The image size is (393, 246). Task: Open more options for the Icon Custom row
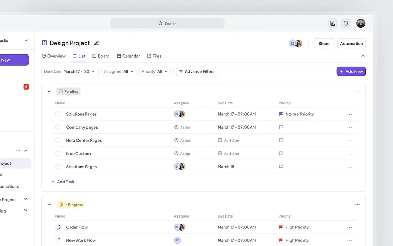click(x=349, y=154)
